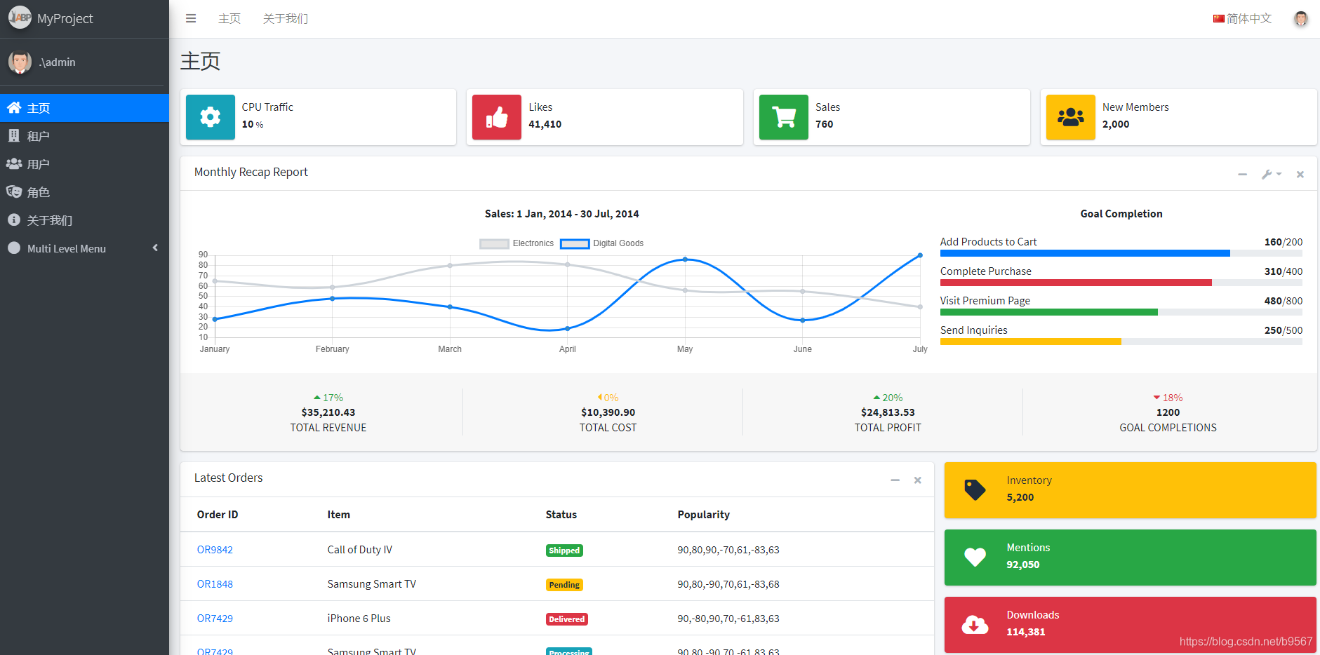Click the 租户 building icon in sidebar

point(13,135)
